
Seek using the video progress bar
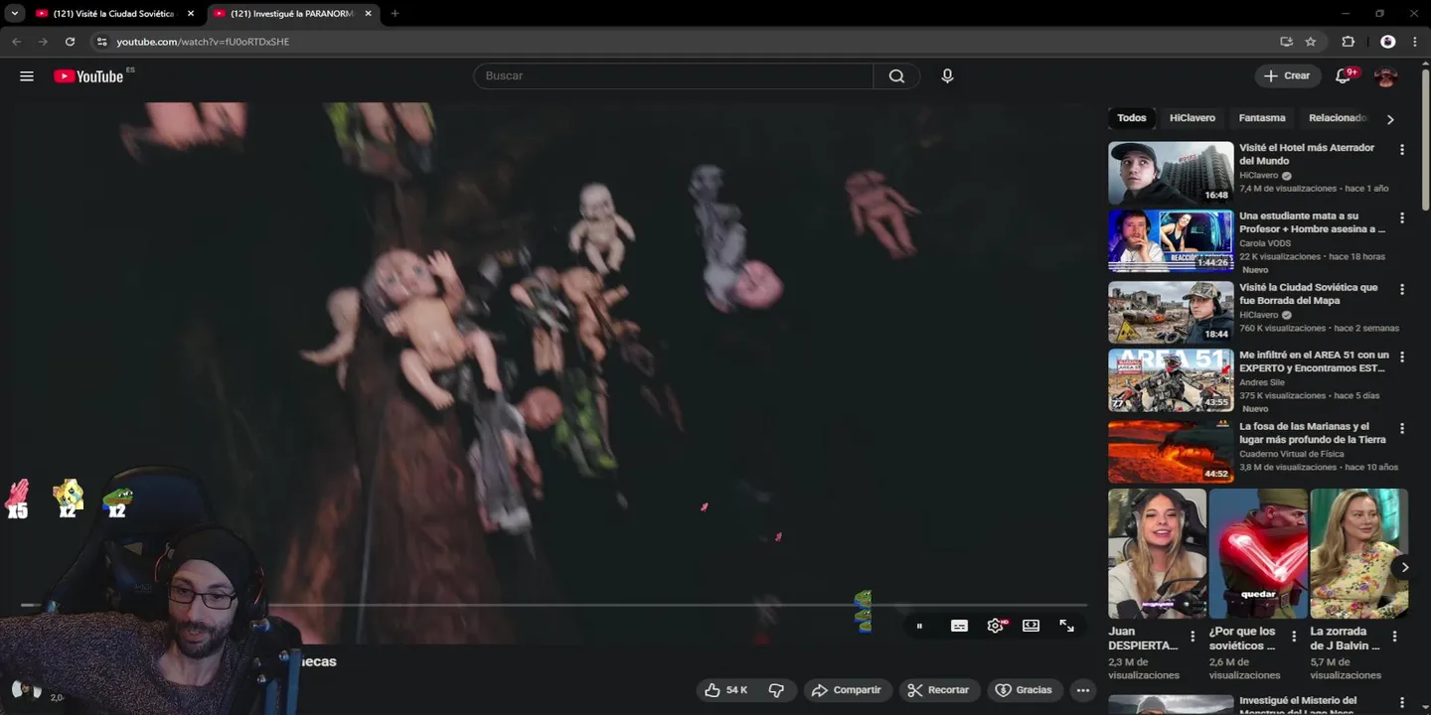[x=554, y=605]
